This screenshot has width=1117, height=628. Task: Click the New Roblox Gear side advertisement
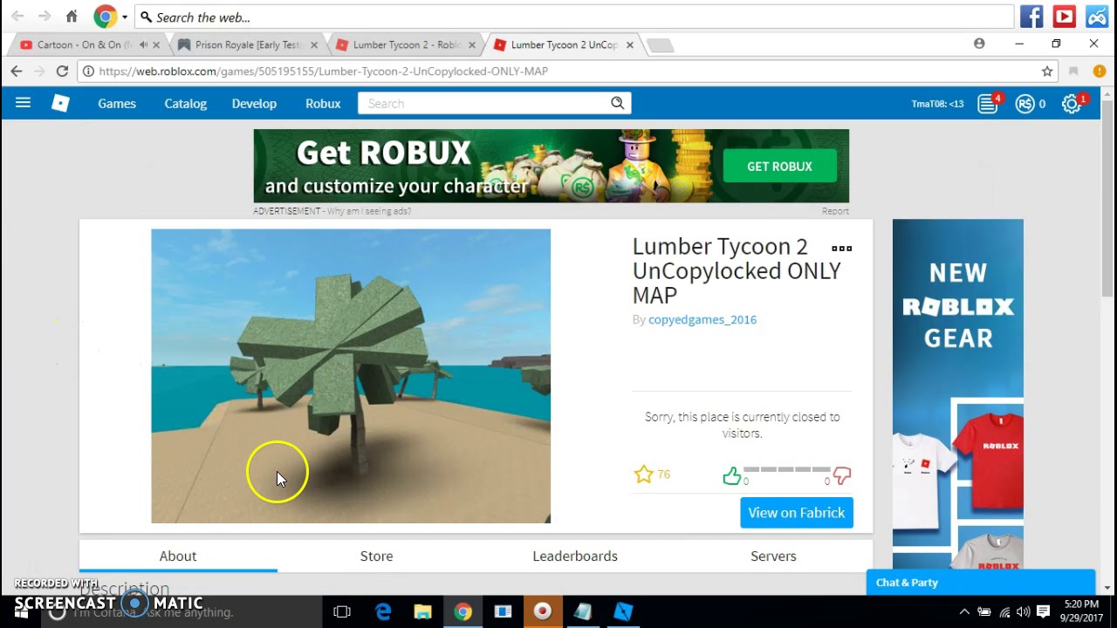click(958, 394)
